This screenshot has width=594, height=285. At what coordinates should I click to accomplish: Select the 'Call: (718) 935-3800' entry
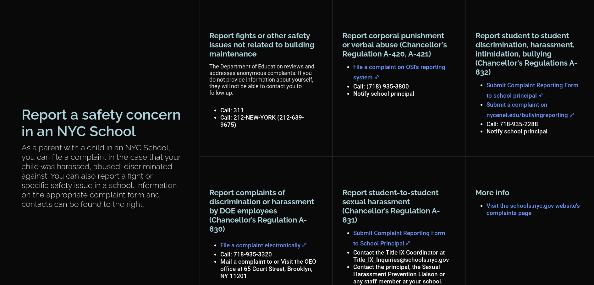381,86
